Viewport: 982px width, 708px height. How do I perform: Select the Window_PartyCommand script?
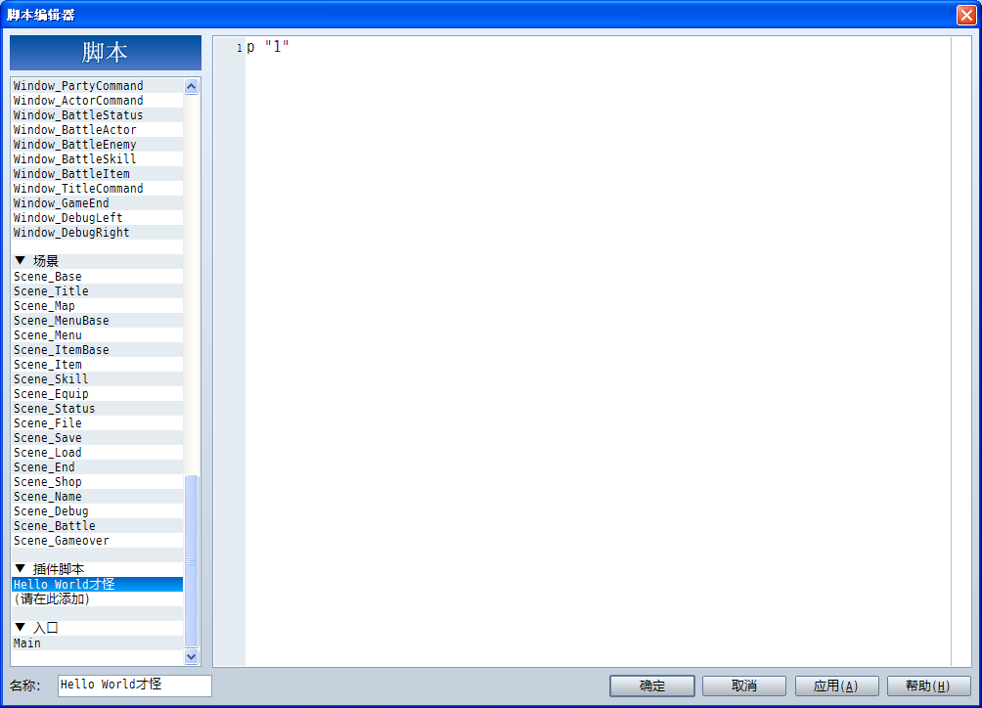click(97, 86)
